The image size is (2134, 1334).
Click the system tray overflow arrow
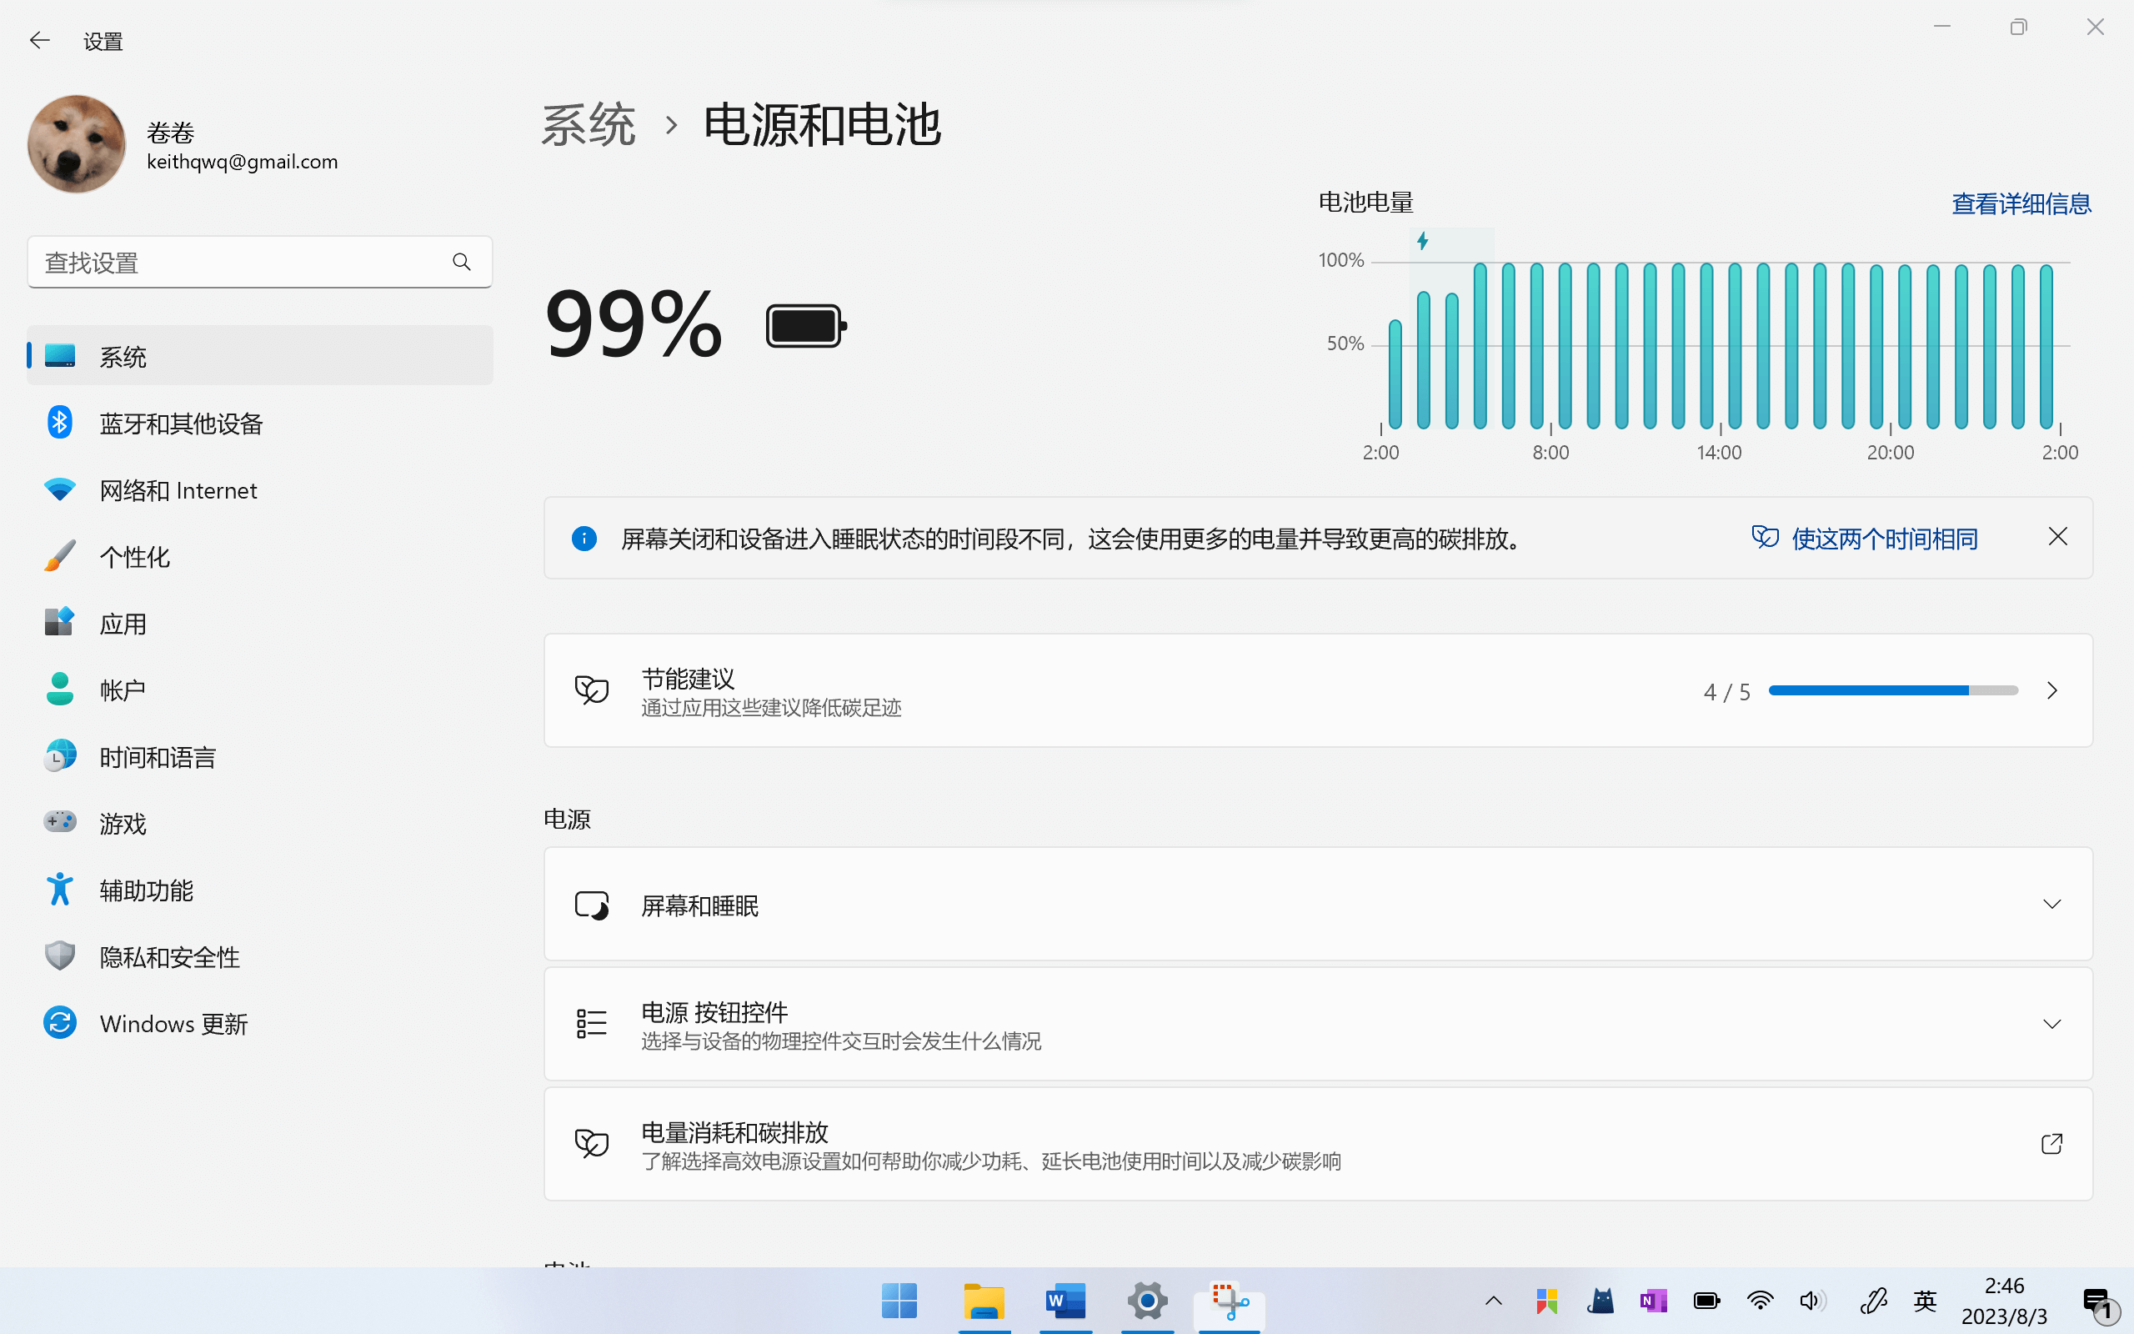point(1493,1301)
